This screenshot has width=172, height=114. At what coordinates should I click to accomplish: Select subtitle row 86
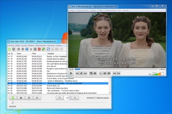click(58, 88)
